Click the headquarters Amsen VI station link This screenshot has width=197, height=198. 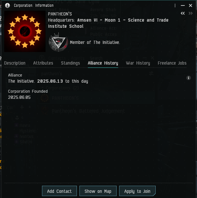coord(108,23)
